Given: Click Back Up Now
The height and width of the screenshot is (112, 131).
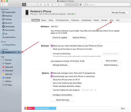Looking at the screenshot, I should pyautogui.click(x=111, y=61).
